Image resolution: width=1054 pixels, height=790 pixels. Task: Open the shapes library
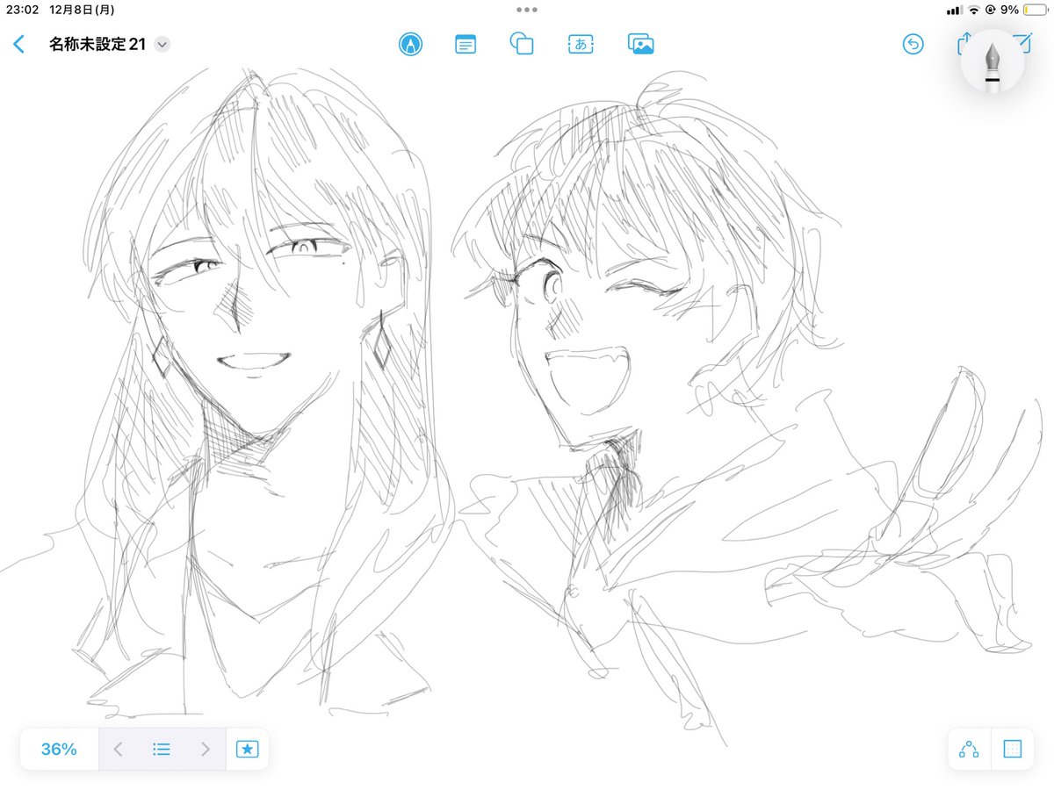pos(522,44)
